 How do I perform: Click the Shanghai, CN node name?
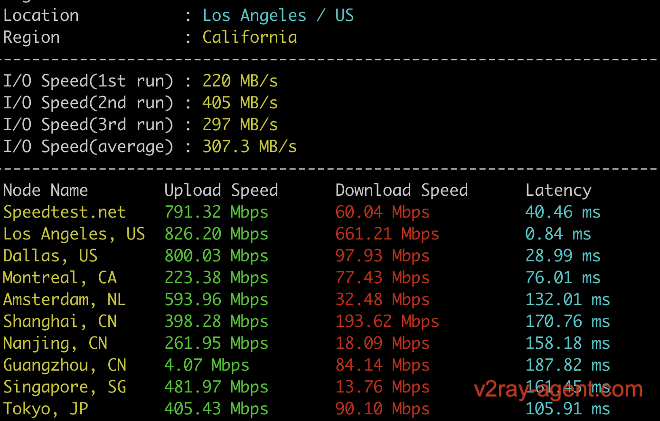(x=60, y=322)
